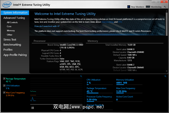169x113 pixels.
Task: Click the Stop Monitors waveform icon
Action: pos(129,7)
